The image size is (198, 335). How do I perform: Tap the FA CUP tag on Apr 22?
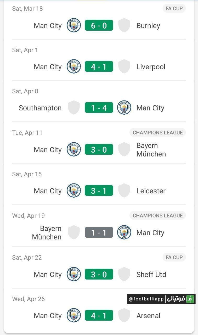point(174,257)
